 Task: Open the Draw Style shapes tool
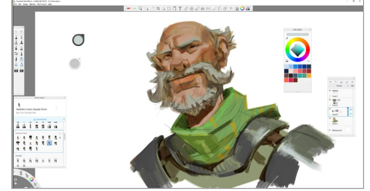click(225, 9)
